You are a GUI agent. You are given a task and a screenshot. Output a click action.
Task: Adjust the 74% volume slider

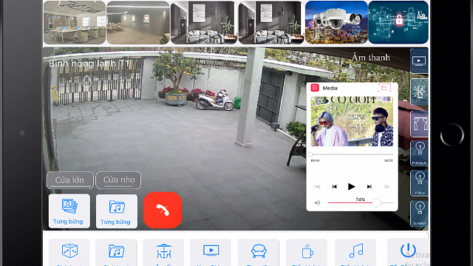(x=361, y=202)
